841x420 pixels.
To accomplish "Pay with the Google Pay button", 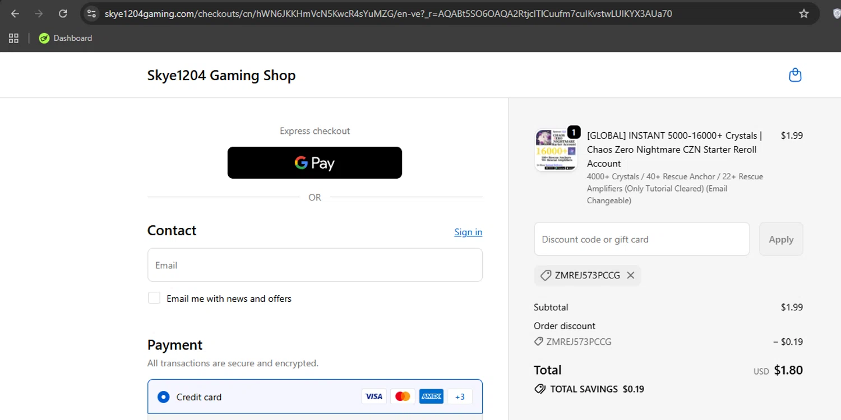I will [x=315, y=163].
